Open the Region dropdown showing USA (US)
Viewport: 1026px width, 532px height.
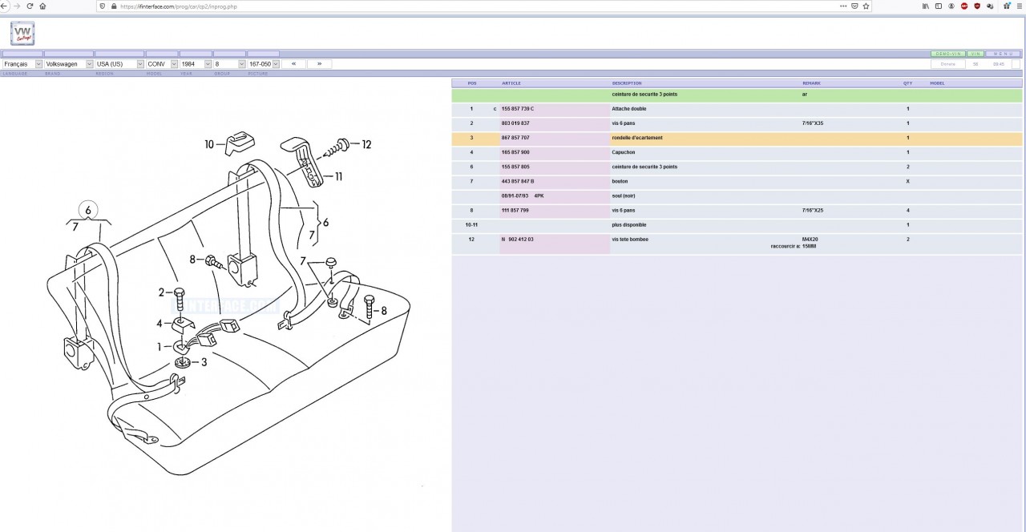119,64
